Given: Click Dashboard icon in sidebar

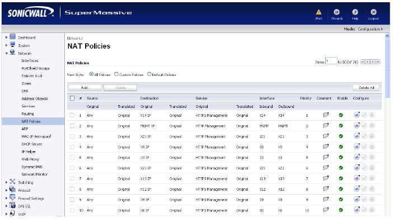Looking at the screenshot, I should pyautogui.click(x=12, y=37).
